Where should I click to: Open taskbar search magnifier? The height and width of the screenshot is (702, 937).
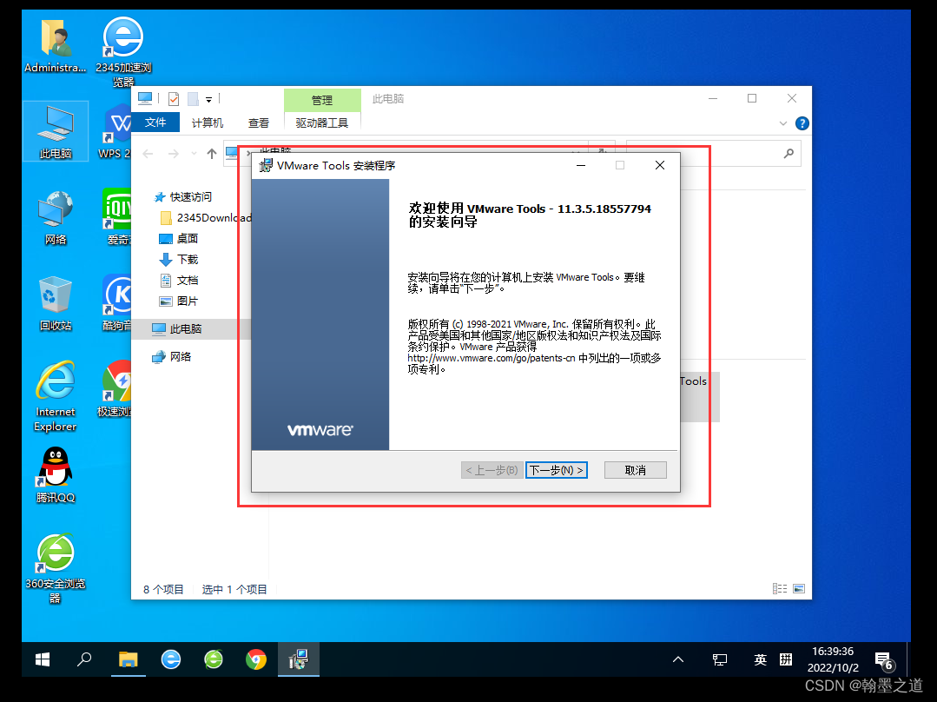coord(84,659)
